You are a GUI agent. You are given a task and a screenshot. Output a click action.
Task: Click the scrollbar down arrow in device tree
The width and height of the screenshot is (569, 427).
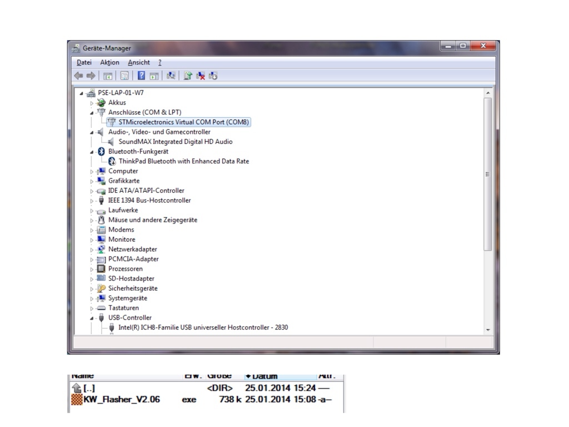[488, 330]
